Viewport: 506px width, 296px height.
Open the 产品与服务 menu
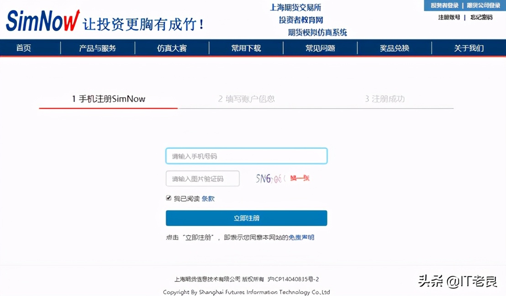(97, 48)
